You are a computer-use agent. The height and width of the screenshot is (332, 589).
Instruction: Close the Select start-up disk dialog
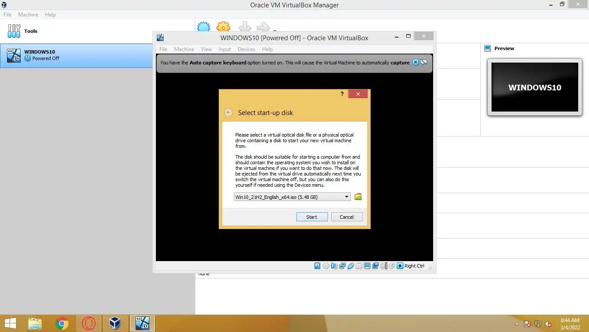point(358,94)
